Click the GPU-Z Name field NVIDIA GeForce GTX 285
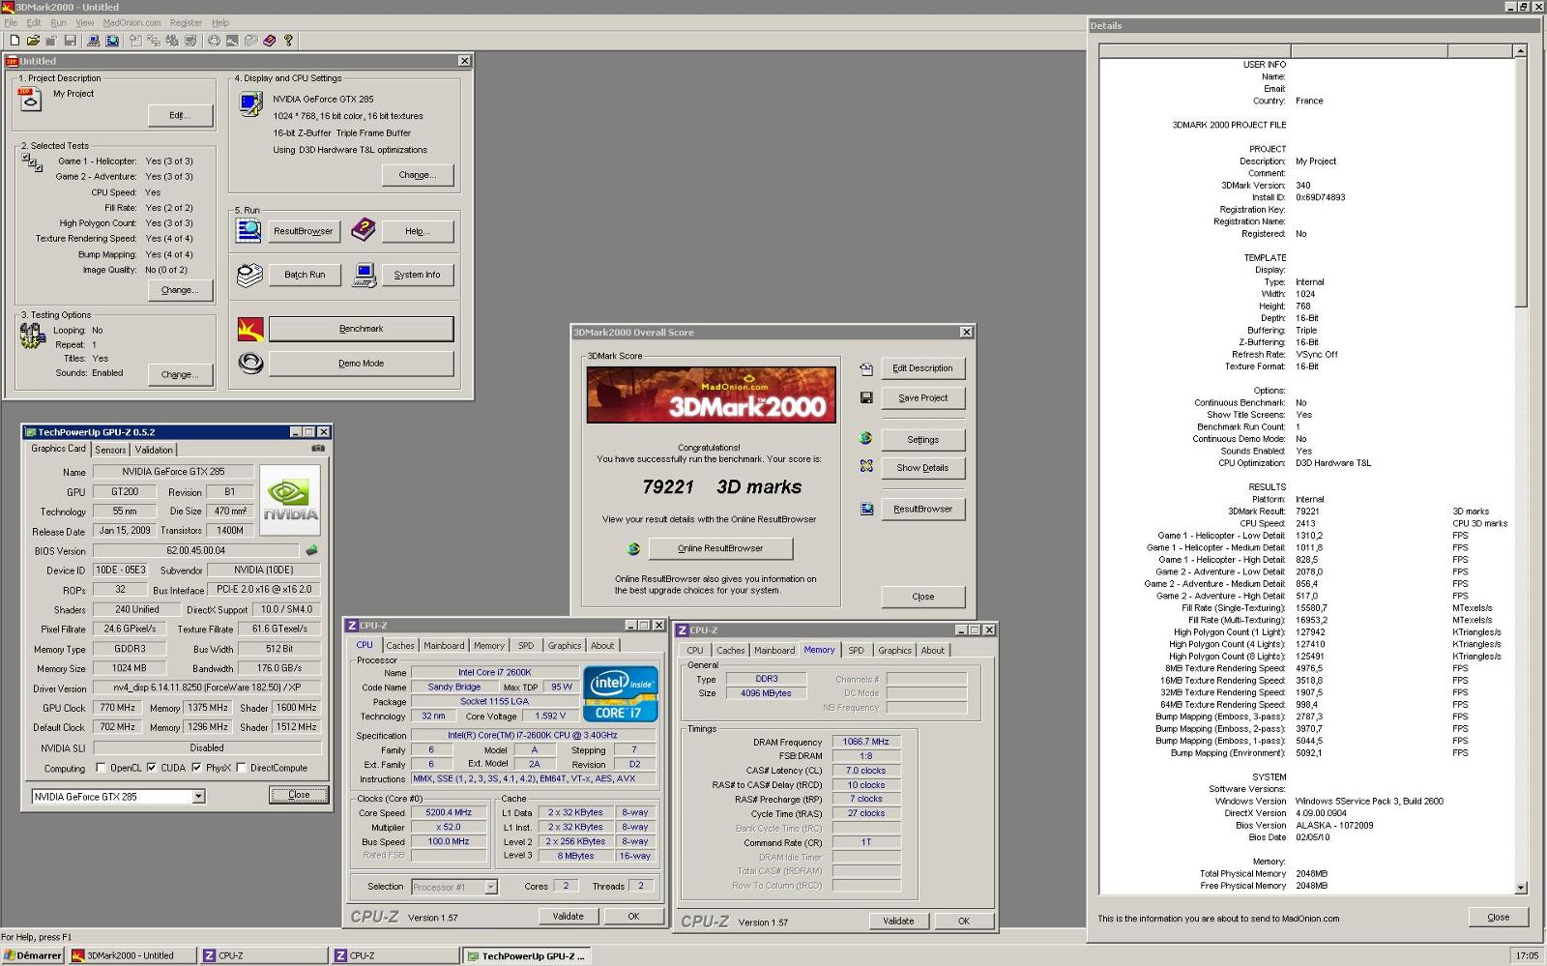 click(x=173, y=472)
